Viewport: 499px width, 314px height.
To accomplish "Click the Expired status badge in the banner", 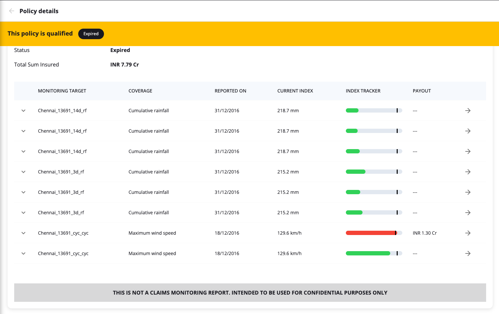I will point(91,34).
